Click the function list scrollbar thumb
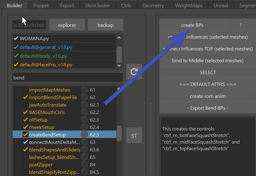Screen dimensions: 256x176 pyautogui.click(x=119, y=133)
